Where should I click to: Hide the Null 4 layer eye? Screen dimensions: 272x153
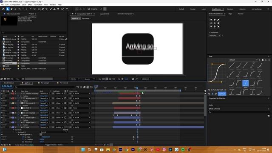(2, 108)
